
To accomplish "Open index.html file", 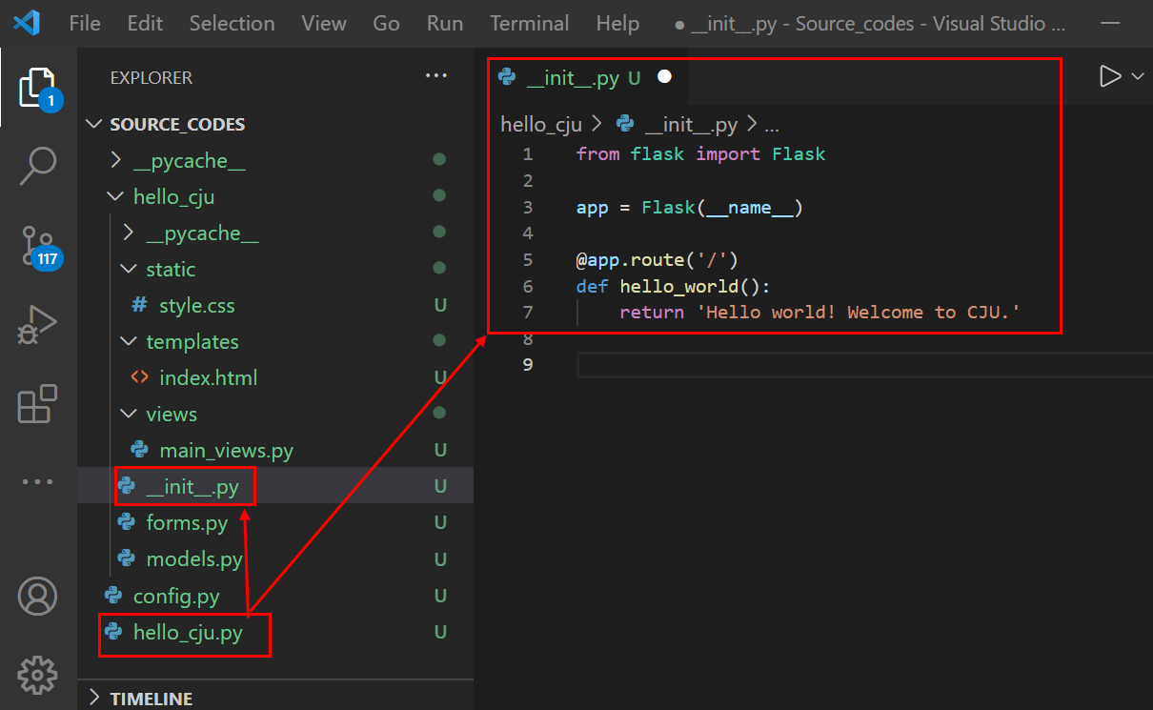I will click(208, 377).
